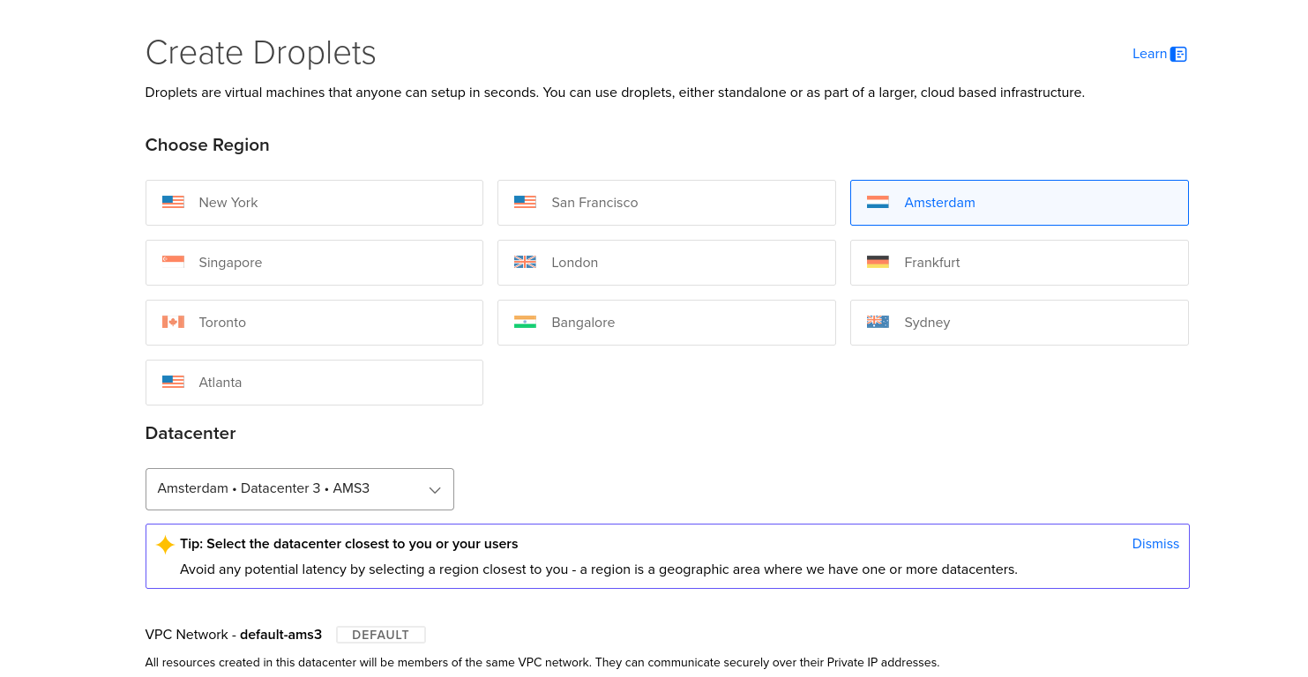This screenshot has height=677, width=1308.
Task: Select London as the region
Action: click(666, 263)
